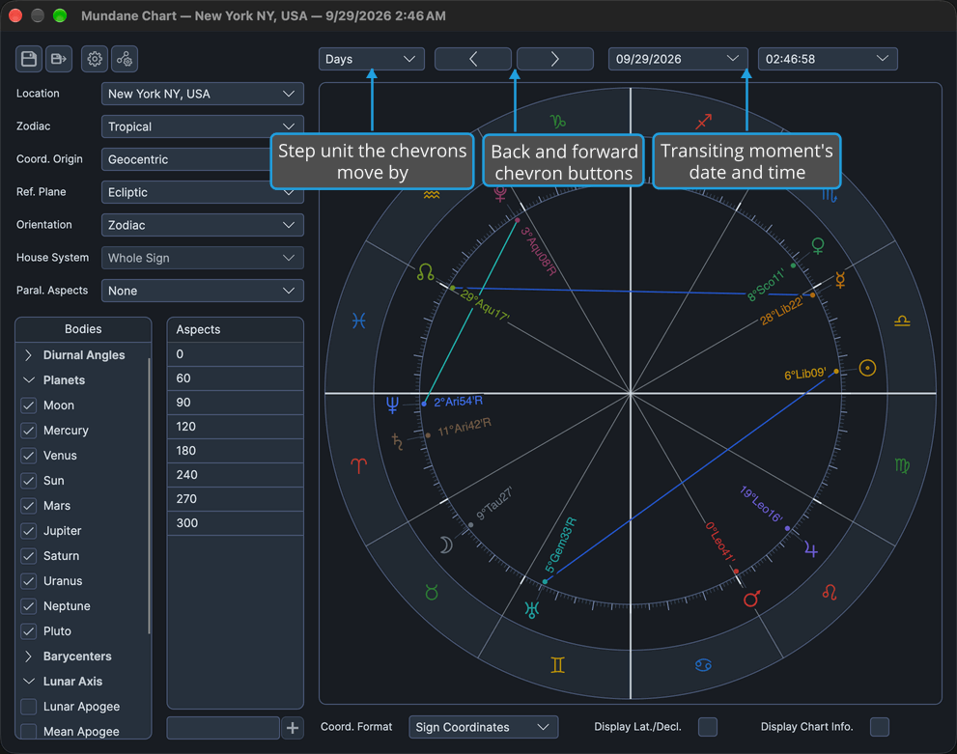Viewport: 957px width, 754px height.
Task: Uncheck the Mercury checkbox
Action: (x=29, y=430)
